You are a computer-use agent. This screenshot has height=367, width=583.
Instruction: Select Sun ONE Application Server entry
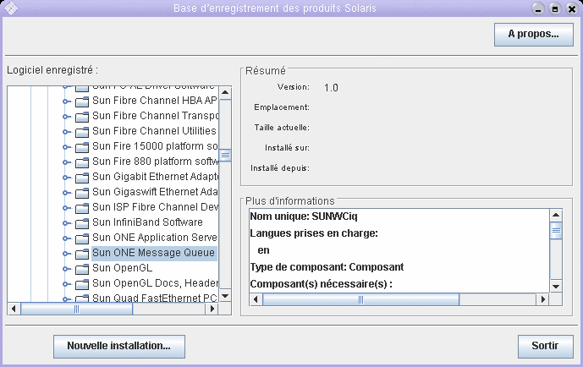[155, 238]
